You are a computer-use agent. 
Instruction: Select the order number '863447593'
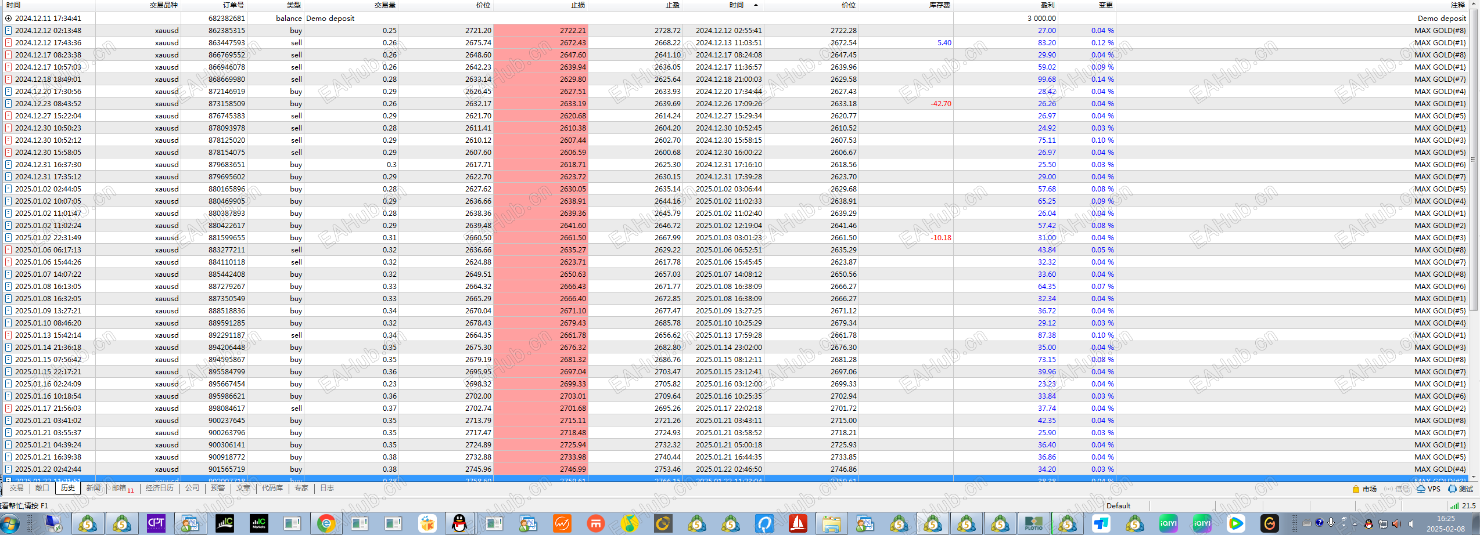227,42
